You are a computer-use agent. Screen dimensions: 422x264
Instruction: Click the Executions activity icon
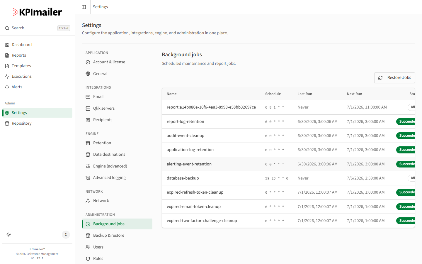click(x=7, y=77)
